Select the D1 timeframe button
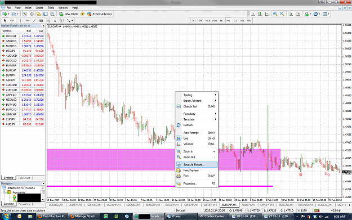Image resolution: width=352 pixels, height=220 pixels. (x=235, y=21)
